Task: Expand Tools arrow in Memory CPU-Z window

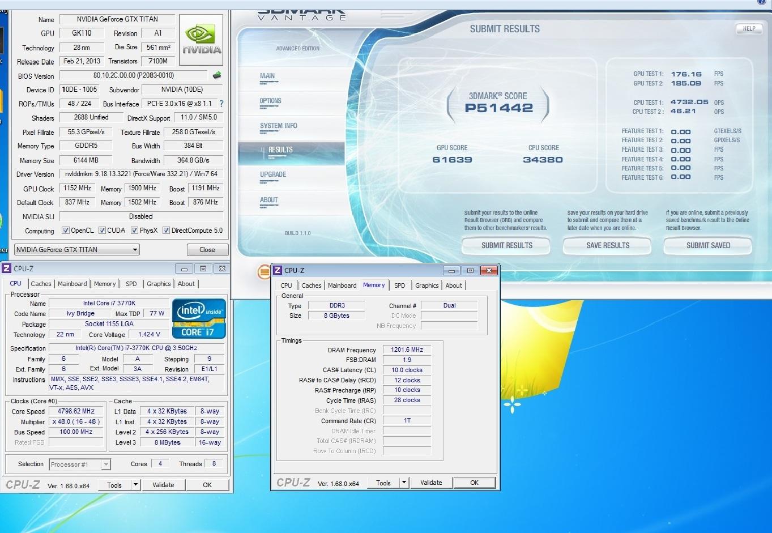Action: tap(404, 483)
